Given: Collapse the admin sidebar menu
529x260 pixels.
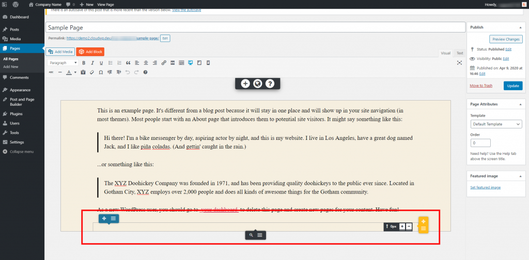Looking at the screenshot, I should [22, 152].
